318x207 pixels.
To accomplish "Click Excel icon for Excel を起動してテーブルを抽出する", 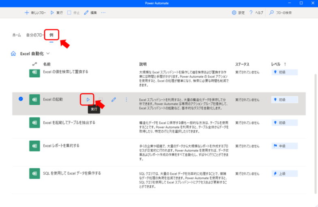I will coord(35,123).
